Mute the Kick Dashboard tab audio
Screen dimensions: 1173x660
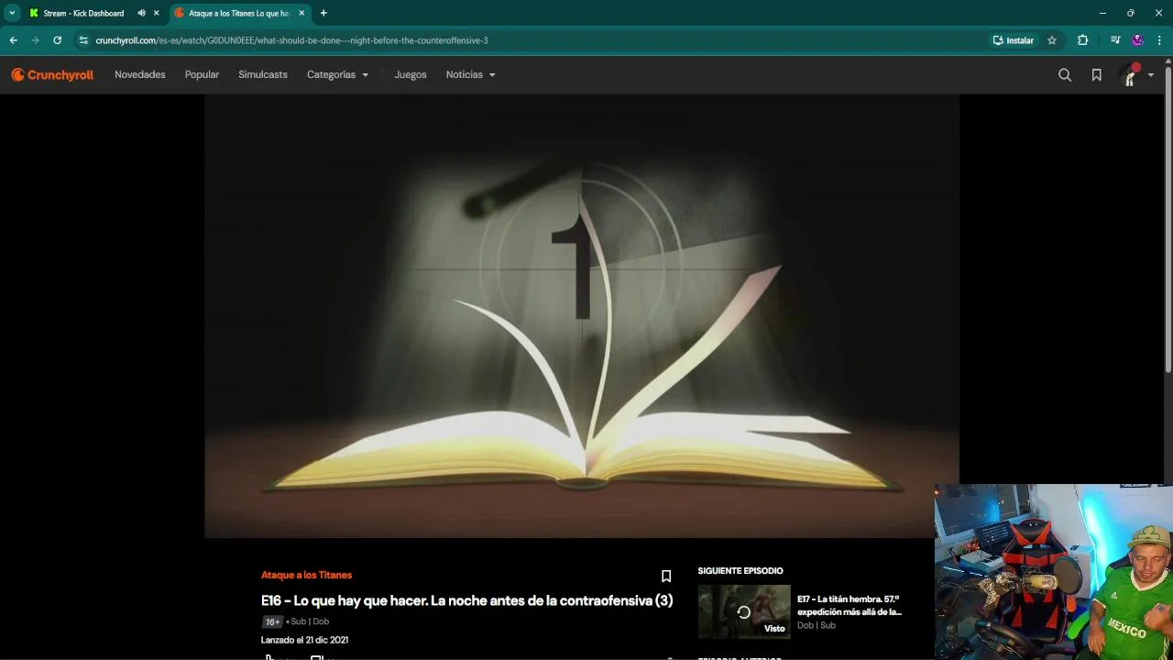[x=141, y=13]
